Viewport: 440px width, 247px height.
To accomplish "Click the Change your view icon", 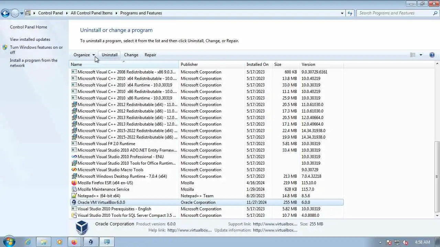I will (x=413, y=55).
